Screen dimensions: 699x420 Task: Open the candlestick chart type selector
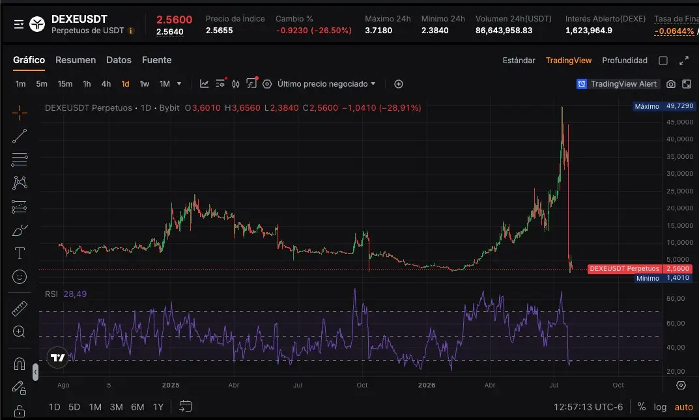pos(236,84)
